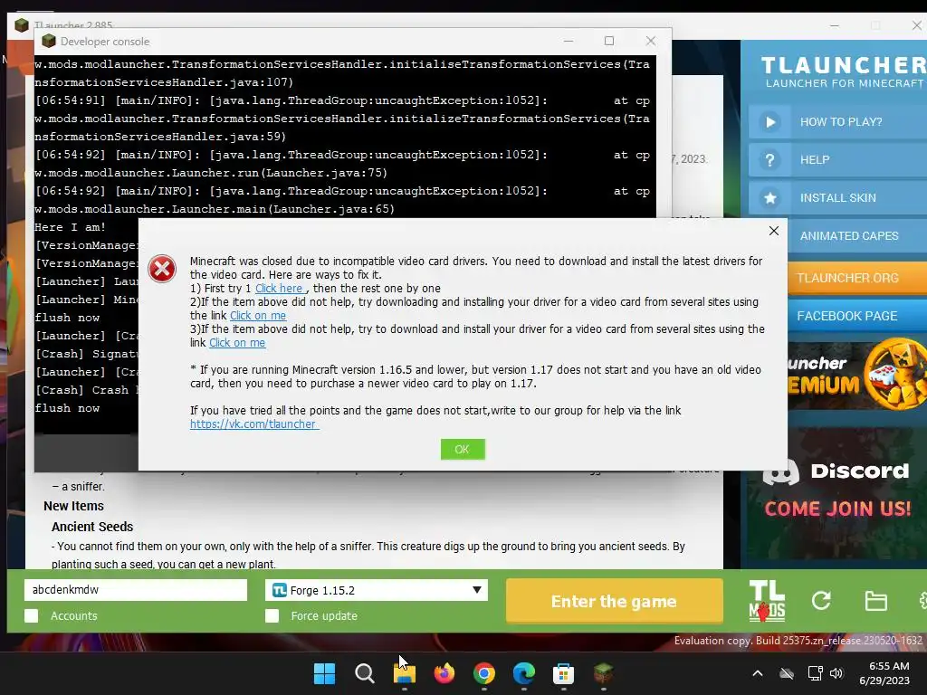
Task: Toggle the Accounts checkbox
Action: [32, 615]
